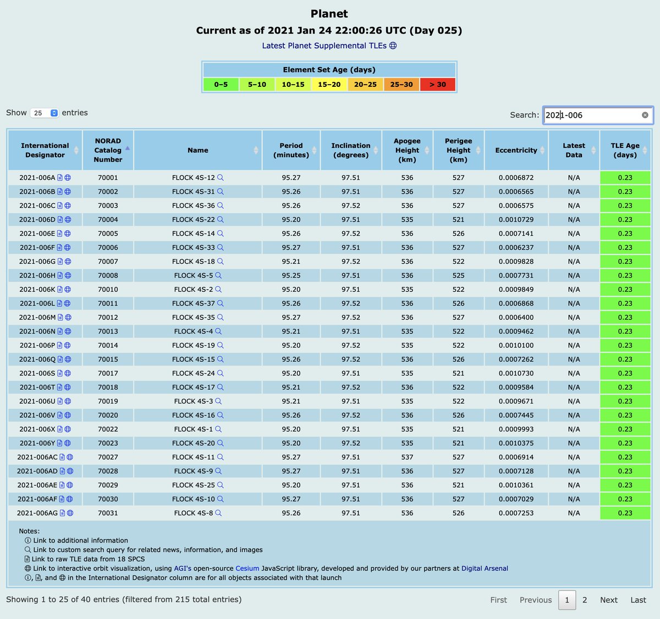Go to Next page of entries
Screen dimensions: 660x619
(609, 600)
